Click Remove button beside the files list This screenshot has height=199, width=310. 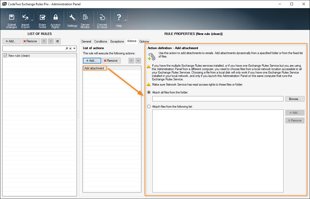(x=295, y=121)
